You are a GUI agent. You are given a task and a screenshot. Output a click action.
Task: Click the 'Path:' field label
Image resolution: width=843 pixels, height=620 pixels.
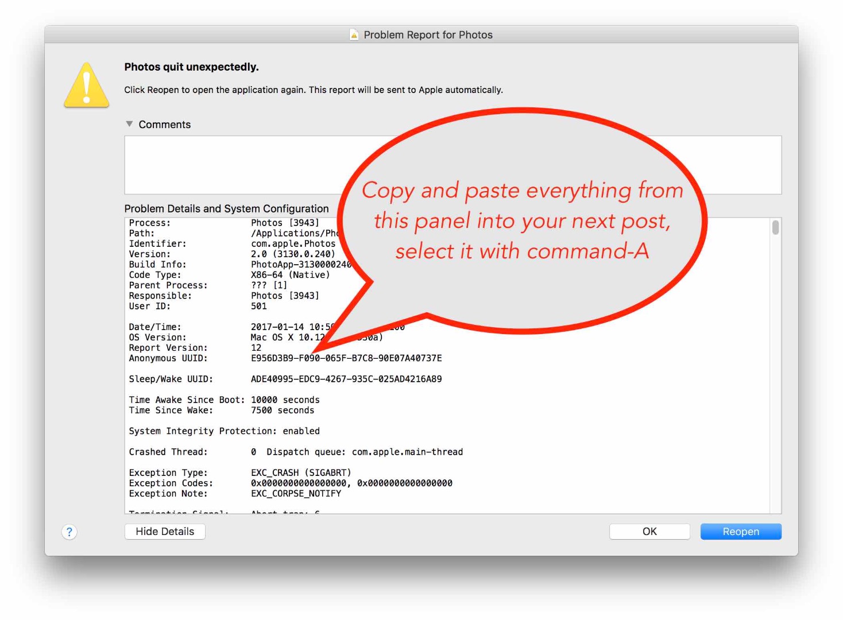tap(141, 233)
